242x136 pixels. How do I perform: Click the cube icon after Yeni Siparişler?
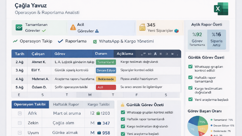(176, 31)
